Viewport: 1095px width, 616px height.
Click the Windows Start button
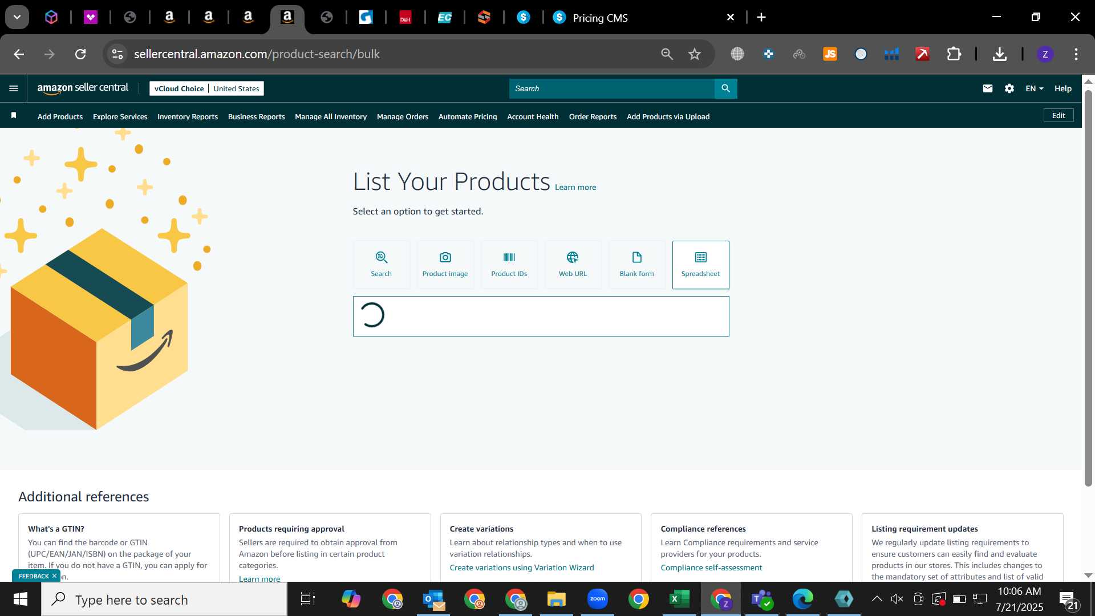21,599
